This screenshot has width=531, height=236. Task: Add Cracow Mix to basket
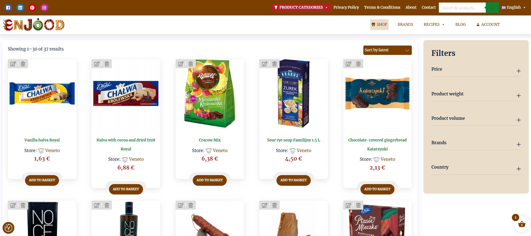click(210, 180)
